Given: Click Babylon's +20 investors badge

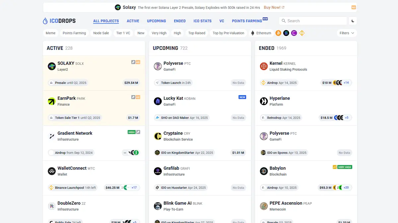Looking at the screenshot, I should [x=346, y=188].
